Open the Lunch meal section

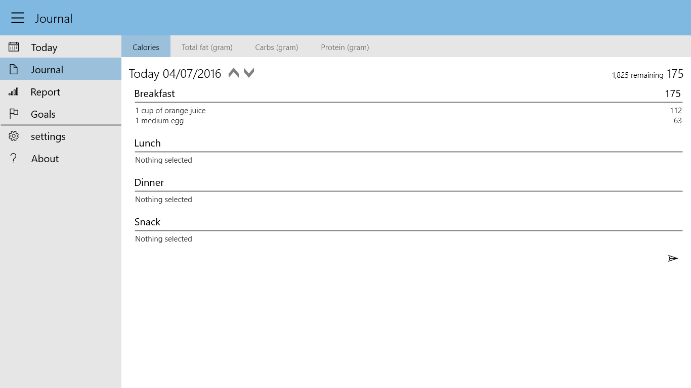148,143
